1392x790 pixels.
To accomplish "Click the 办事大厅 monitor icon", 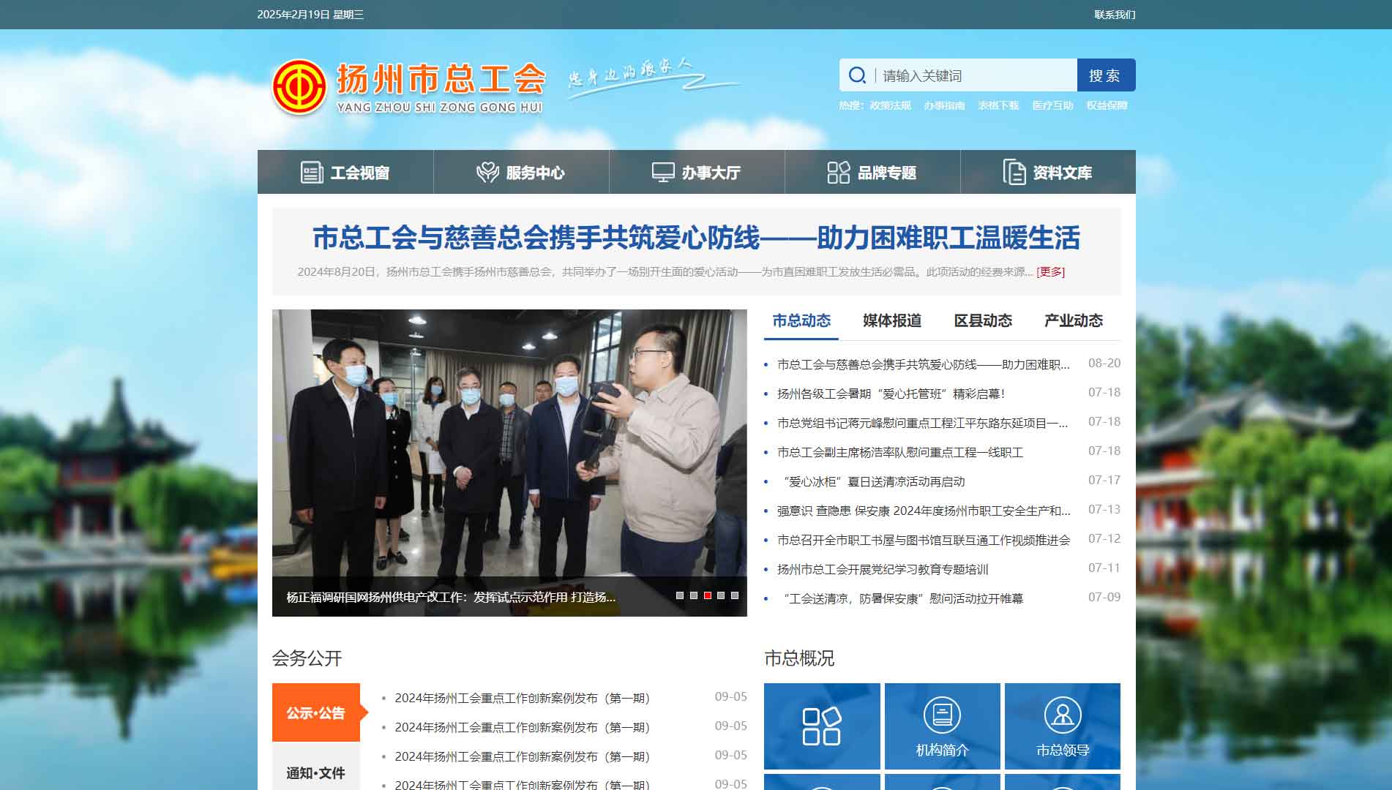I will [663, 173].
